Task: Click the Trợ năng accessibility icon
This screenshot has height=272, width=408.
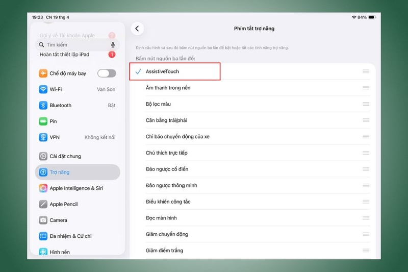Action: [x=43, y=172]
